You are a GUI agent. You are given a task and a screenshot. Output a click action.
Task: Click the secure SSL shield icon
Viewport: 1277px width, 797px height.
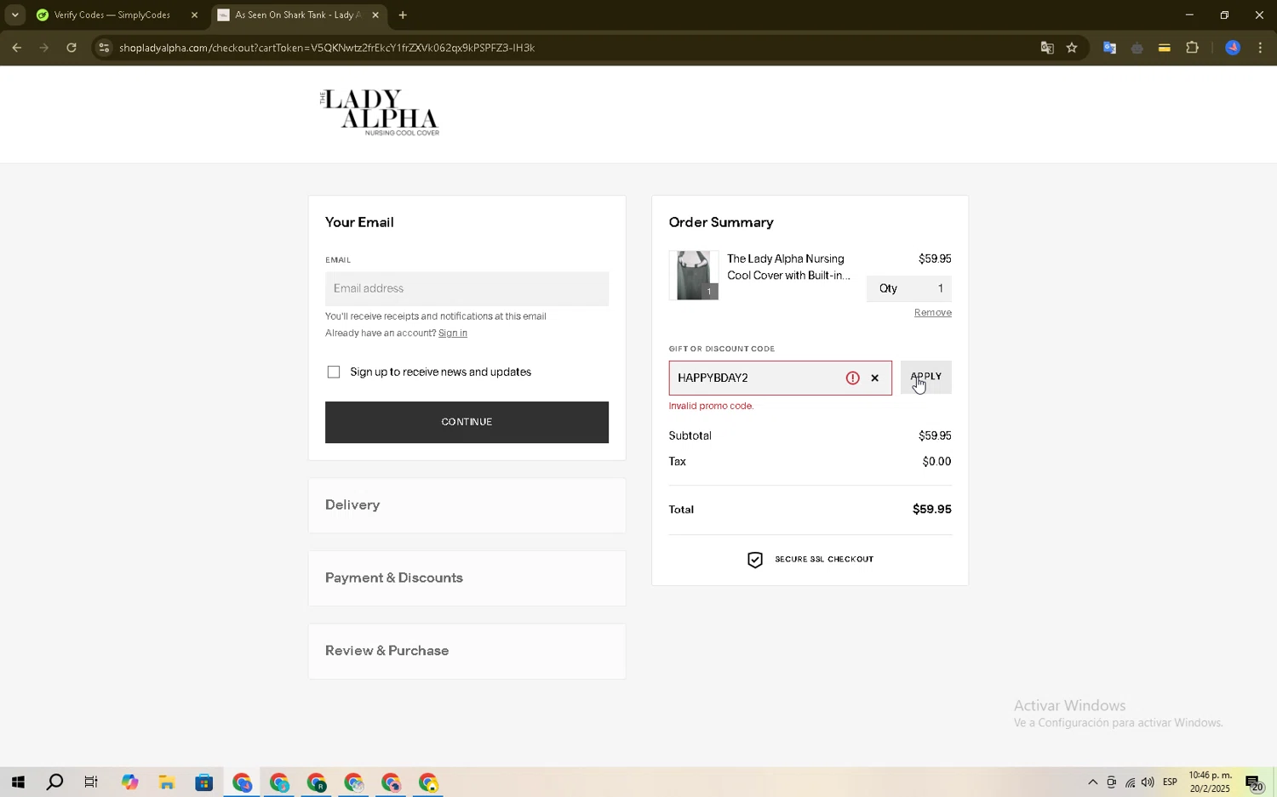pyautogui.click(x=755, y=560)
